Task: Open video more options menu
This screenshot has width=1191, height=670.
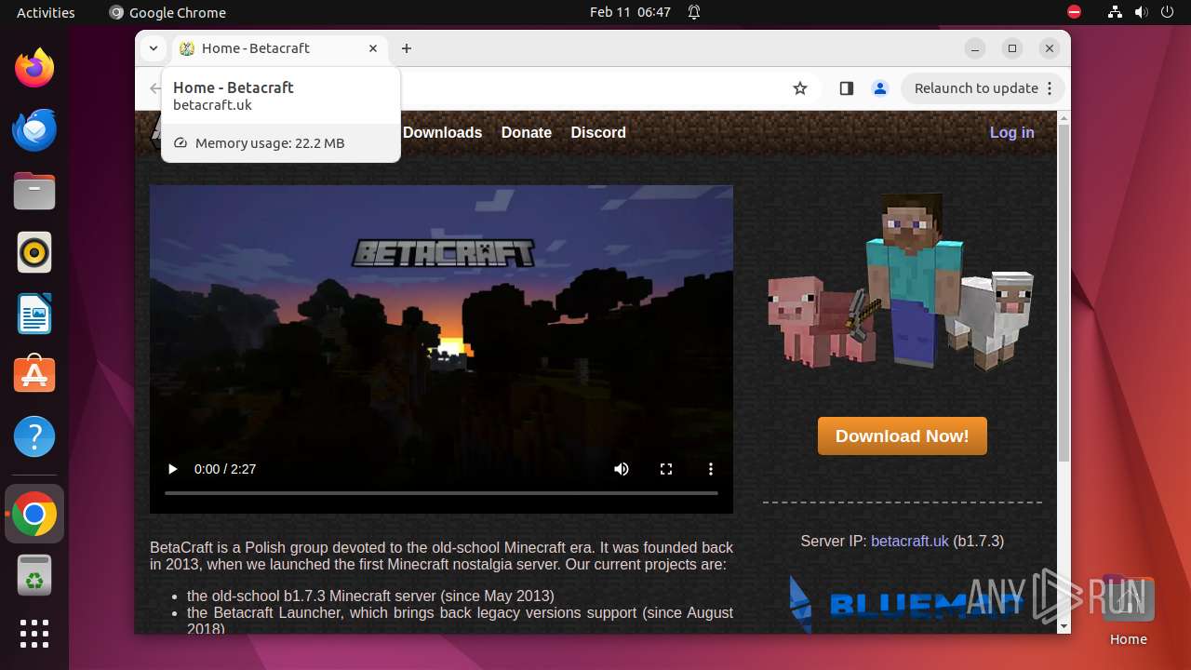Action: click(x=711, y=469)
